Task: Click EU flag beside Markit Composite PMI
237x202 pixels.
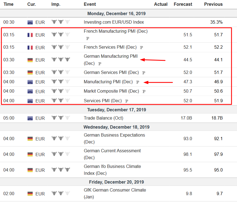Action: pyautogui.click(x=30, y=92)
